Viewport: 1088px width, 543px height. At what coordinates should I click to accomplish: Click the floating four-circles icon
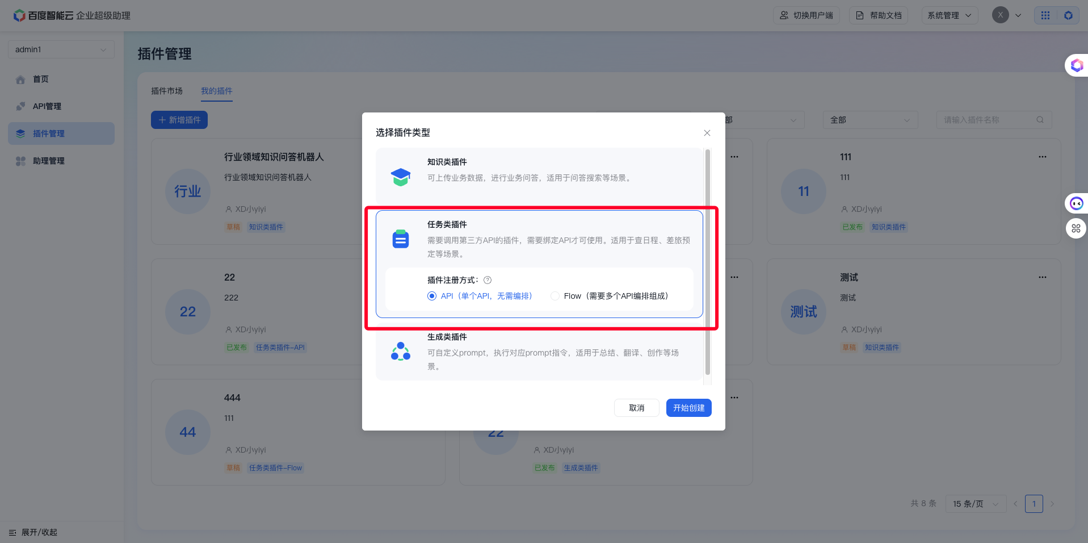(1076, 228)
